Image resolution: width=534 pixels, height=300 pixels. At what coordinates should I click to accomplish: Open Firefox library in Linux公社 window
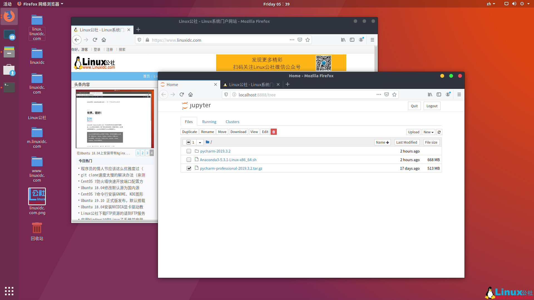[x=343, y=40]
